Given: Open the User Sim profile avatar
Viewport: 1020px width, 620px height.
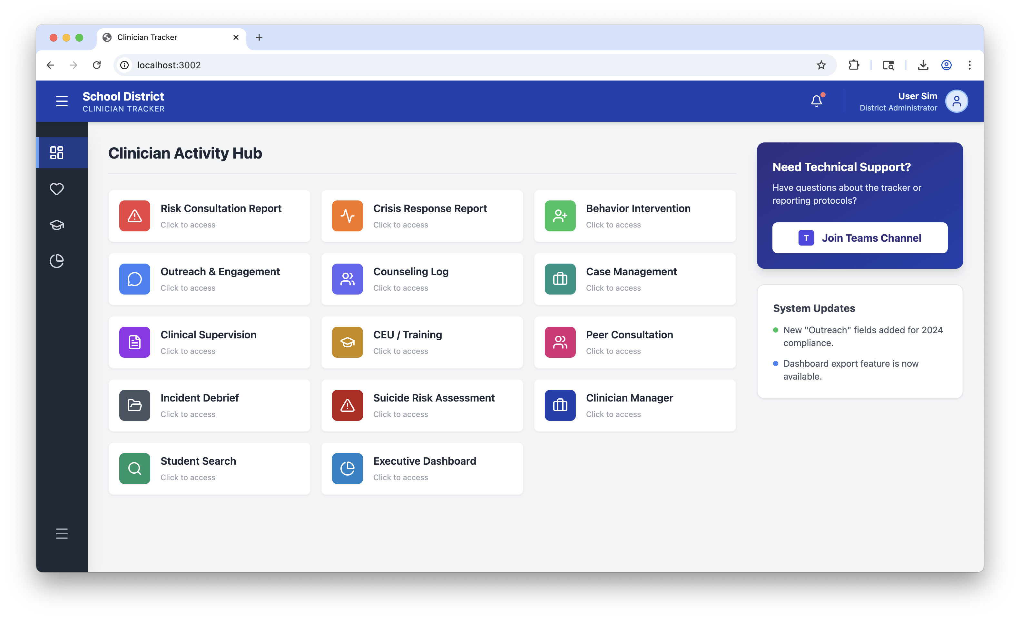Looking at the screenshot, I should coord(957,101).
